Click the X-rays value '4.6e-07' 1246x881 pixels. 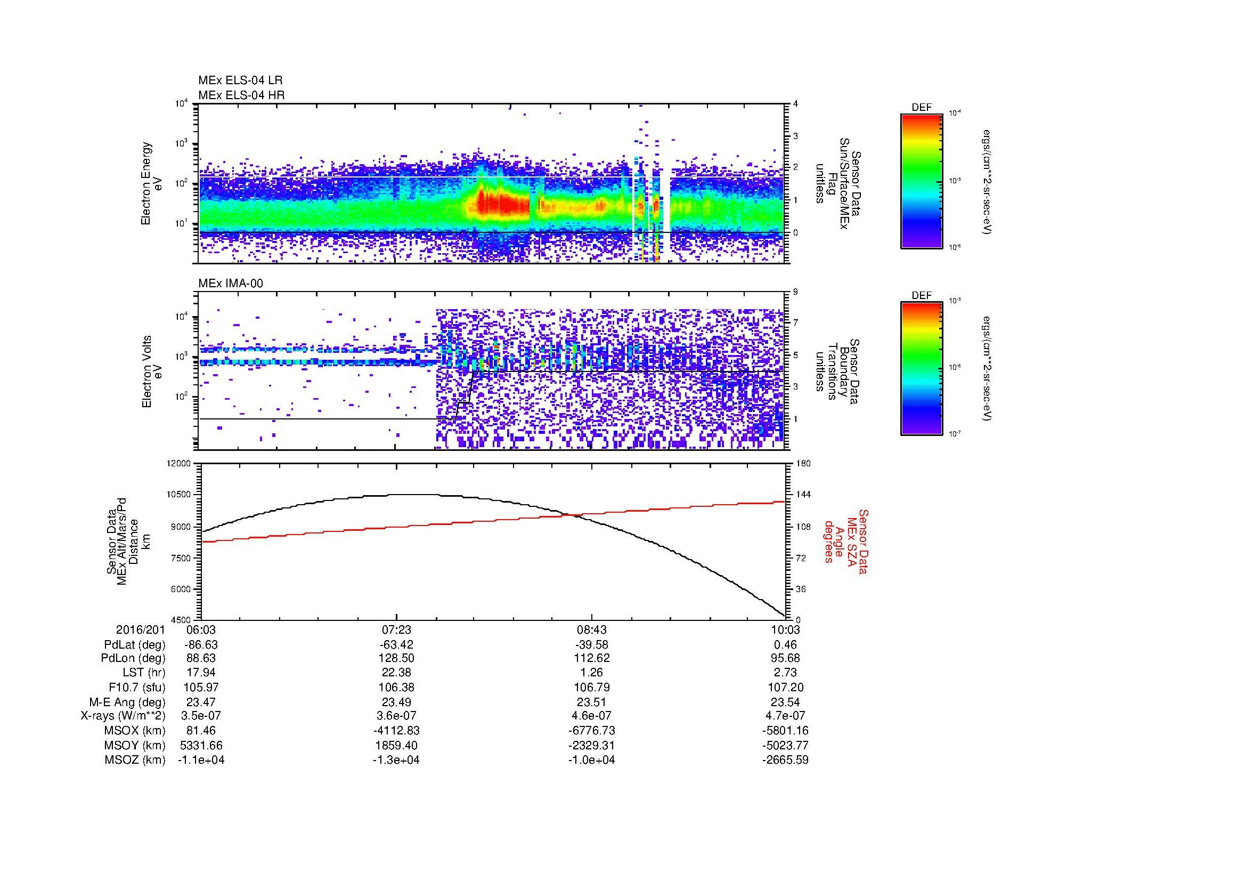point(591,716)
